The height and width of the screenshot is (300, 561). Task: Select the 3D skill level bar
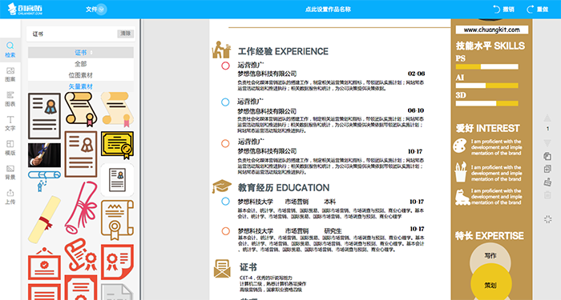[487, 103]
